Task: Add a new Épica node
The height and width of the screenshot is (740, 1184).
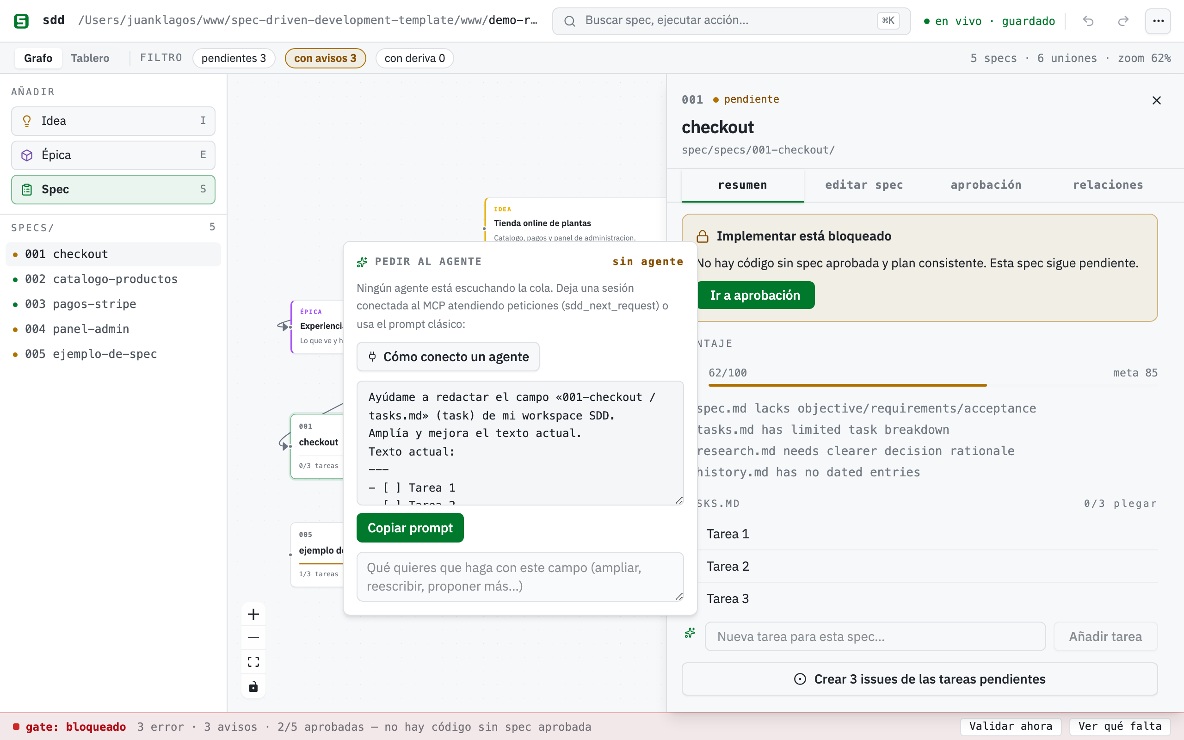Action: point(113,155)
